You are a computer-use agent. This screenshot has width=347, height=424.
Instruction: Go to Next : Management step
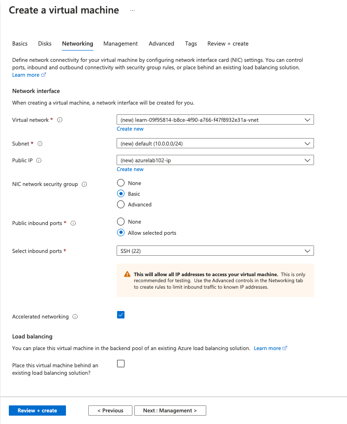(x=170, y=411)
